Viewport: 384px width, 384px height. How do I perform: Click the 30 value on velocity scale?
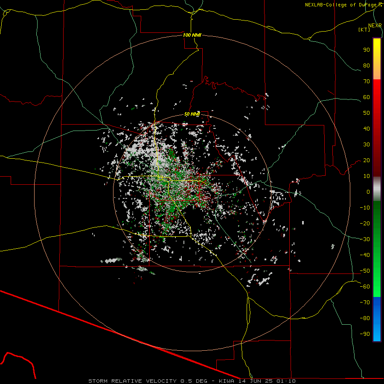[x=367, y=145]
